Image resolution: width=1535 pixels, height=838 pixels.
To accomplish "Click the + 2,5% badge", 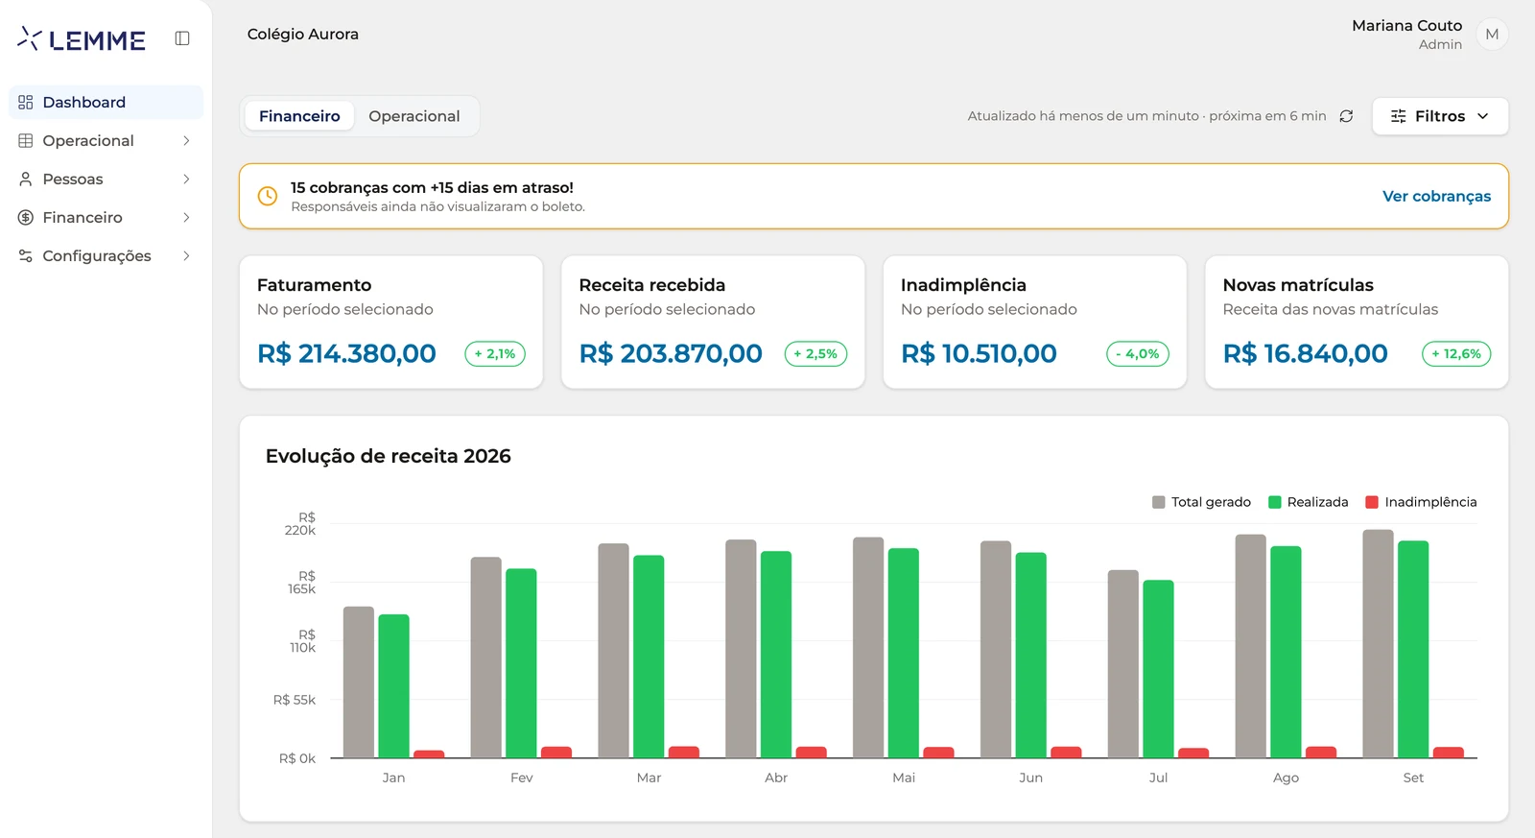I will coord(815,354).
